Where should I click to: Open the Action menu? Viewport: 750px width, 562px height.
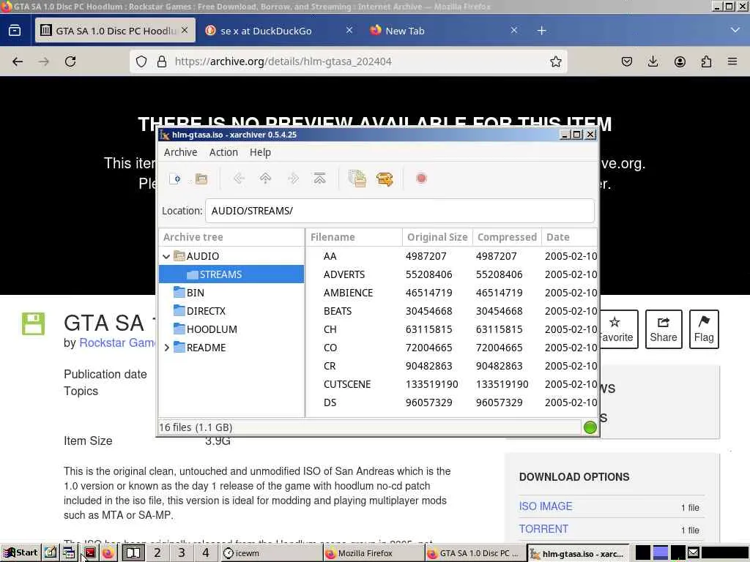click(223, 152)
